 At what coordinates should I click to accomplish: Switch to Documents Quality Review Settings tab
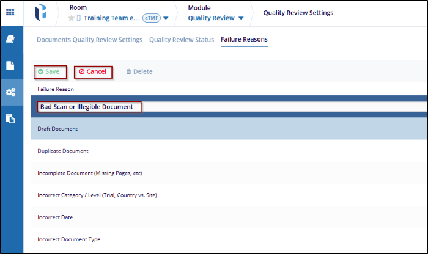click(x=89, y=40)
